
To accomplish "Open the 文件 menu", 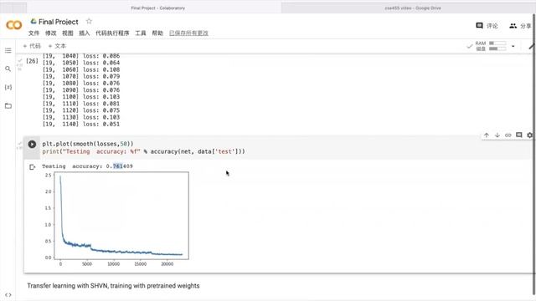I will 33,33.
